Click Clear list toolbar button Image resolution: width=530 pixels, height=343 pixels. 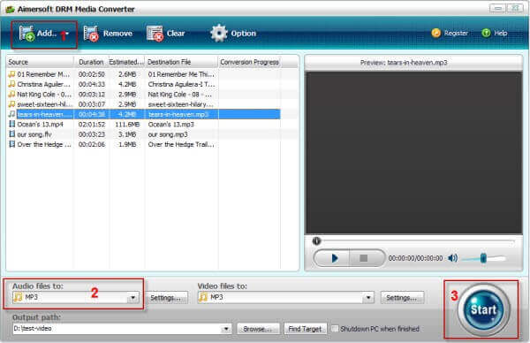166,34
